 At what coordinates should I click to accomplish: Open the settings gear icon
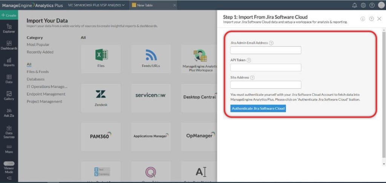[x=363, y=5]
